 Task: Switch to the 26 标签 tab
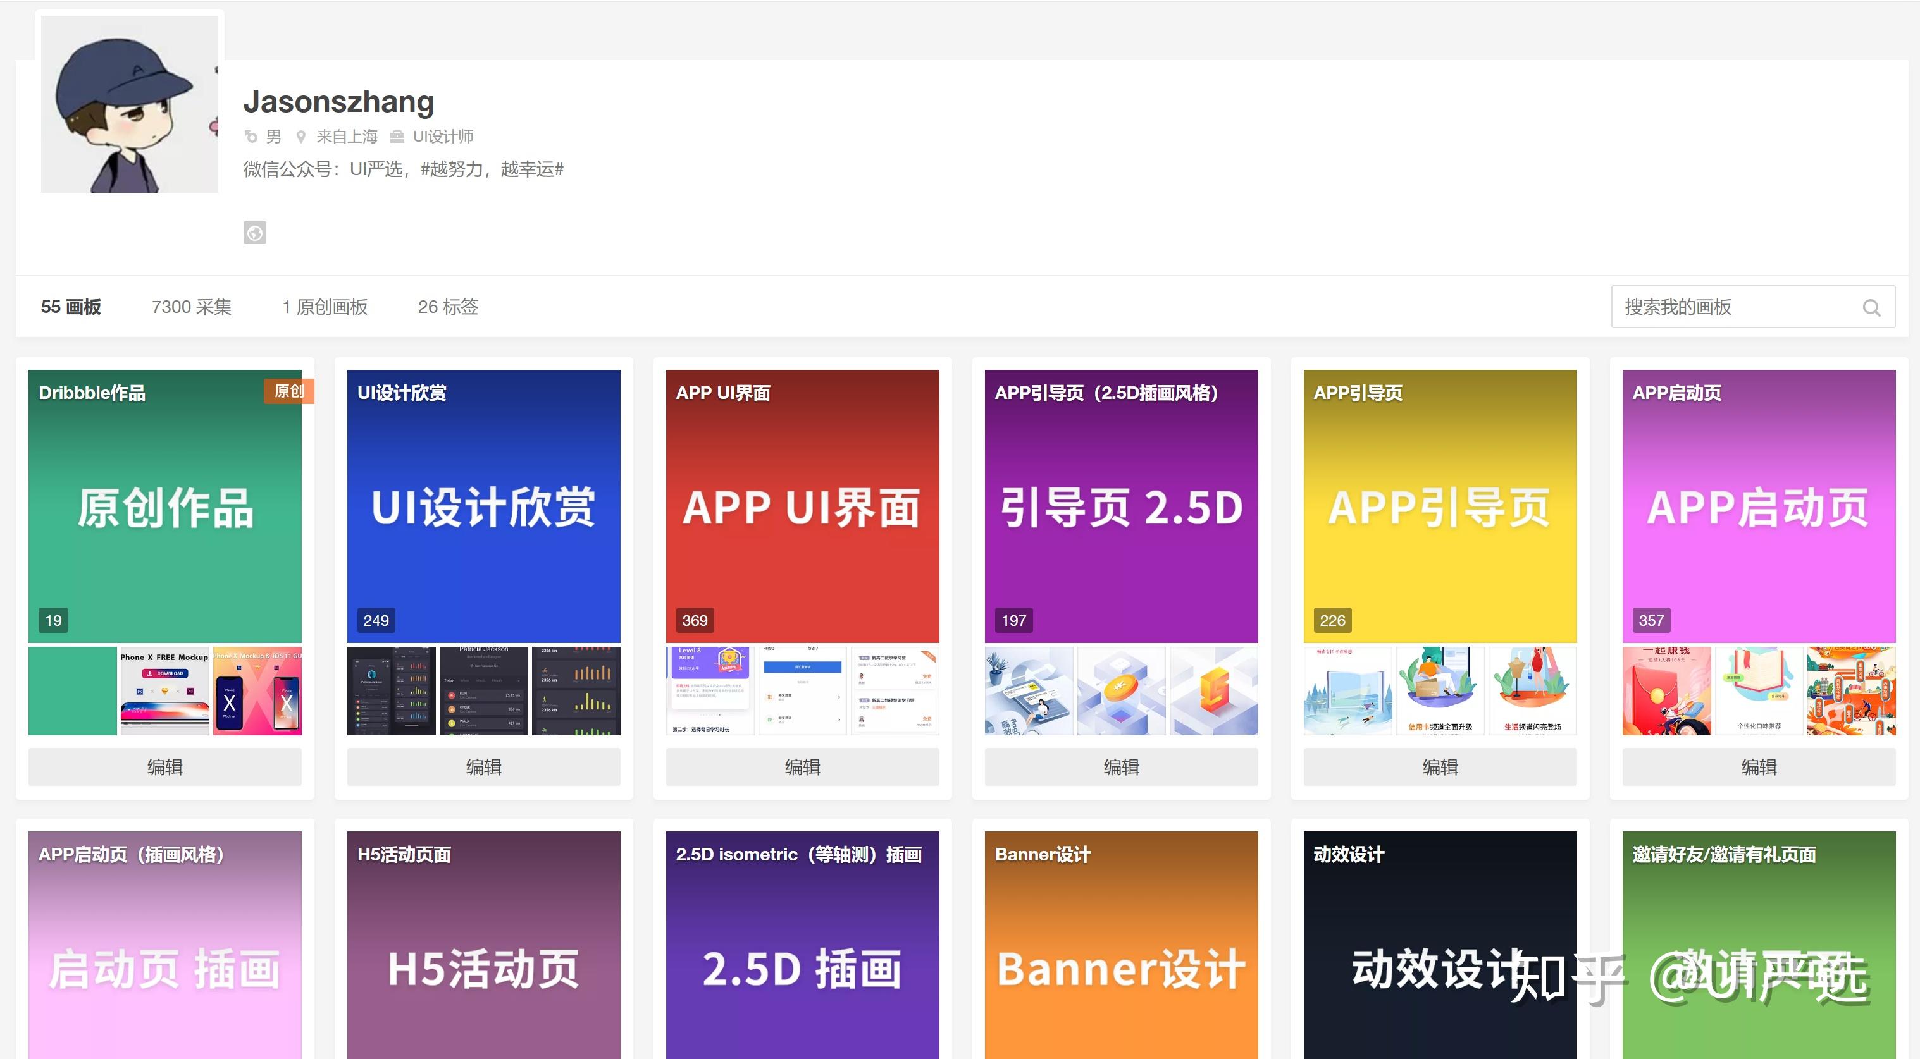(448, 307)
